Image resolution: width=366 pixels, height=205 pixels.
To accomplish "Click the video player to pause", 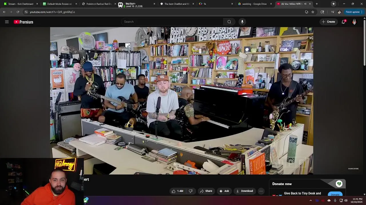I will (182, 101).
